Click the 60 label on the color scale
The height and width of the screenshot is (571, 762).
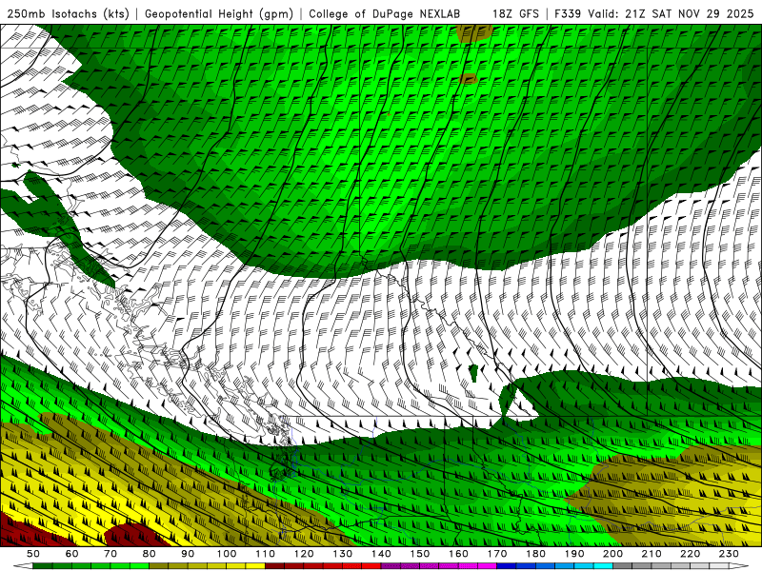(x=71, y=554)
